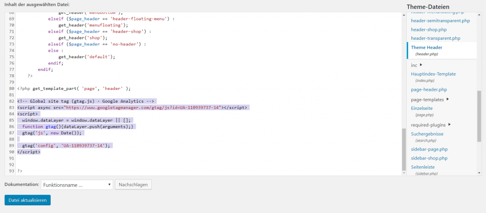Click gtag('js', new Date()) line

point(51,133)
